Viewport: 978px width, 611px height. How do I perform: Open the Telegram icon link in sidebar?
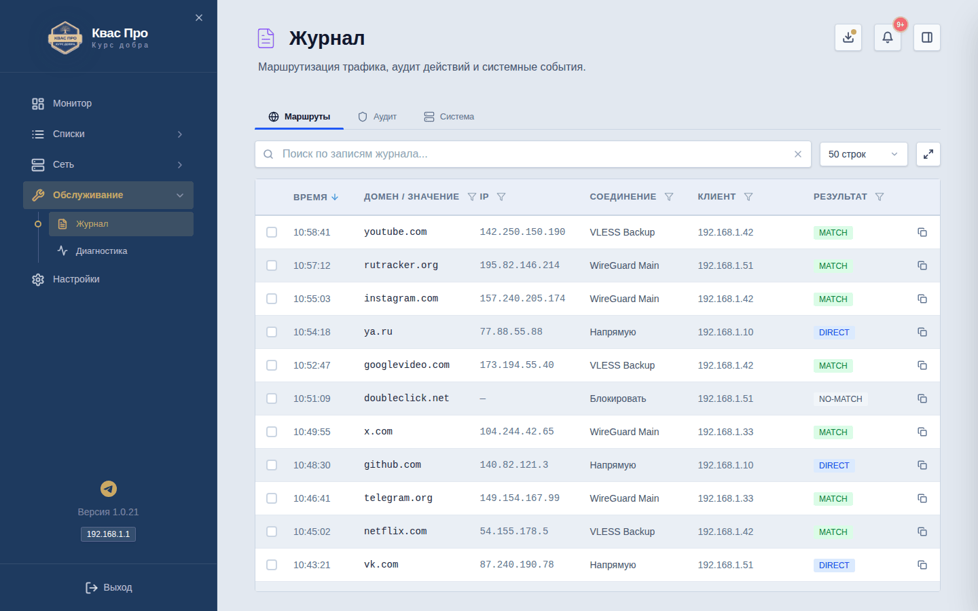(109, 489)
